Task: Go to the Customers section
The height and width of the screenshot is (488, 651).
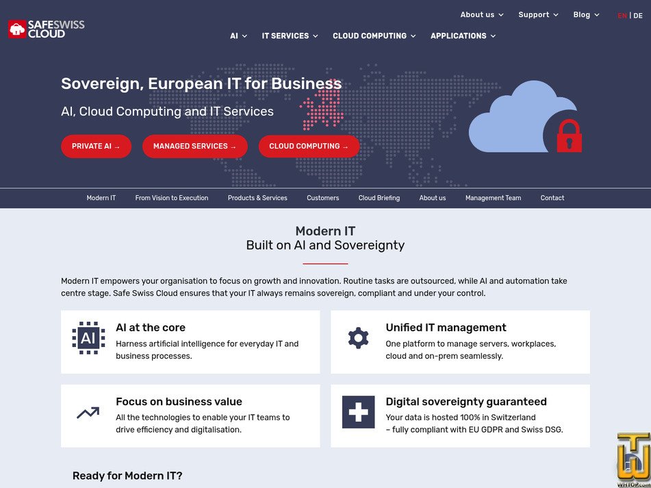Action: pos(322,198)
